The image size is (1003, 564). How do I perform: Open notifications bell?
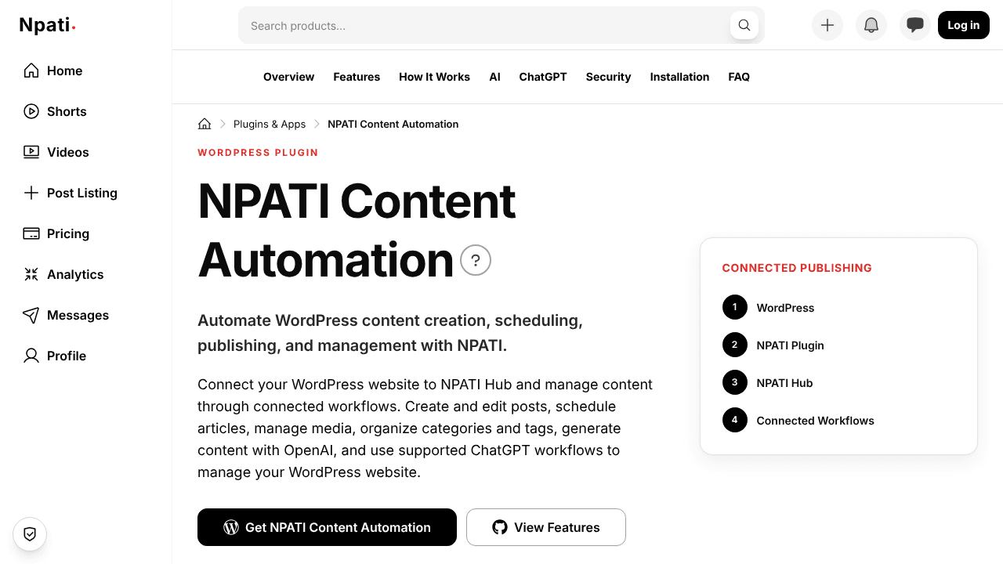pyautogui.click(x=871, y=25)
